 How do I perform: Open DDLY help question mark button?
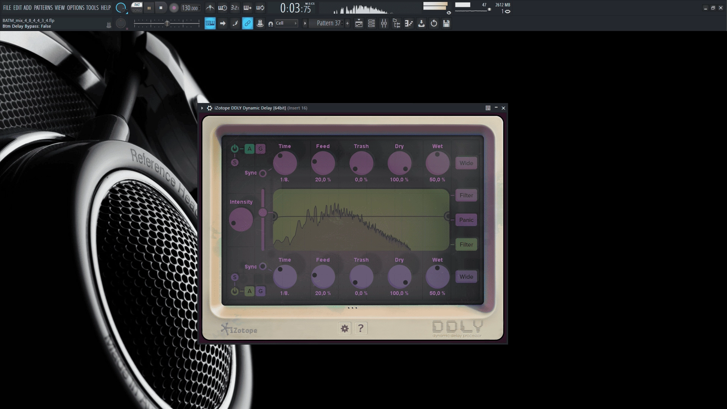coord(361,328)
